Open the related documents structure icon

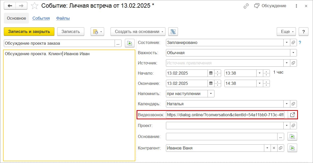point(173,32)
